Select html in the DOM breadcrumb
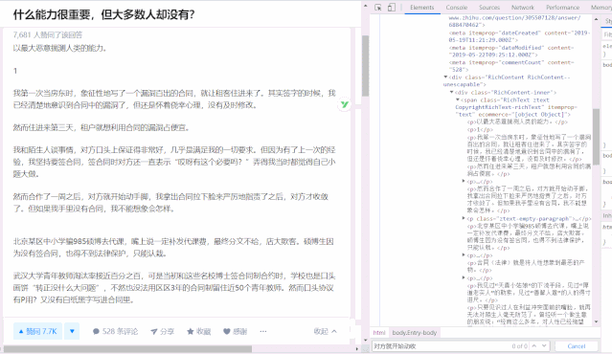The width and height of the screenshot is (612, 354). click(379, 333)
